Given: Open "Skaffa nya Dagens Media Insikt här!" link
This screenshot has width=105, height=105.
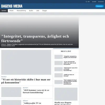Looking at the screenshot, I should (x=63, y=103).
